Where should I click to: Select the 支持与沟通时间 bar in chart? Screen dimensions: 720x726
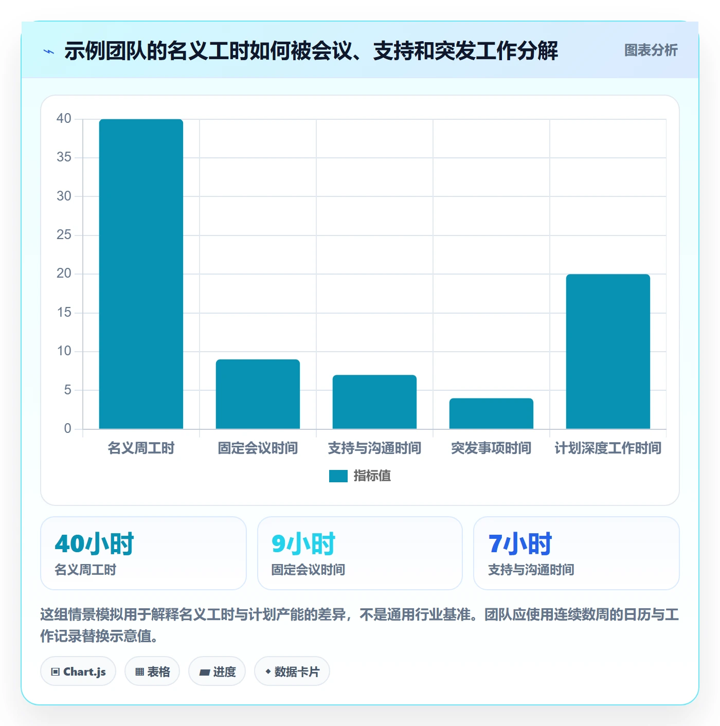point(374,402)
